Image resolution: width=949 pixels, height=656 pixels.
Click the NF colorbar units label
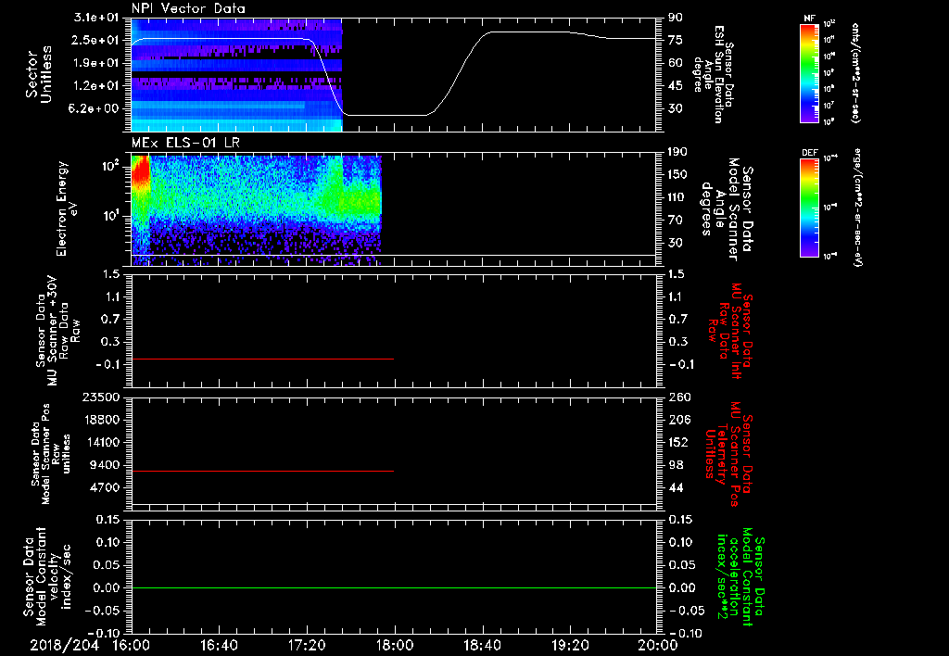pyautogui.click(x=855, y=72)
